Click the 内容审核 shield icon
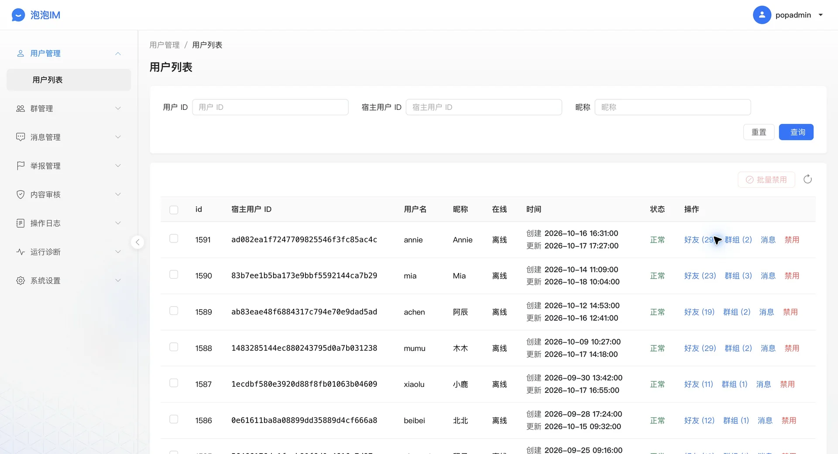 (x=21, y=195)
